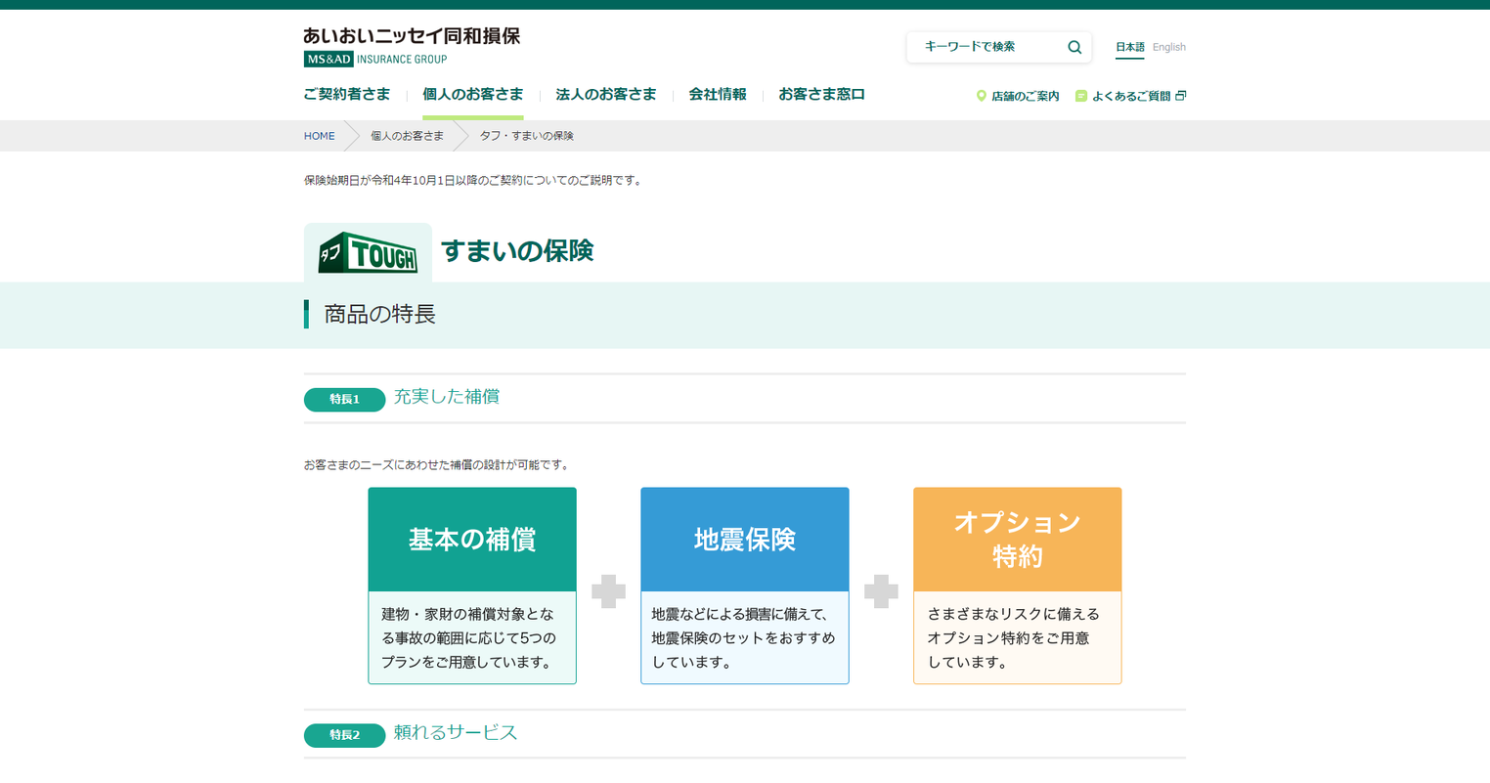Open the 個人のお客さま menu
Image resolution: width=1490 pixels, height=783 pixels.
point(473,95)
